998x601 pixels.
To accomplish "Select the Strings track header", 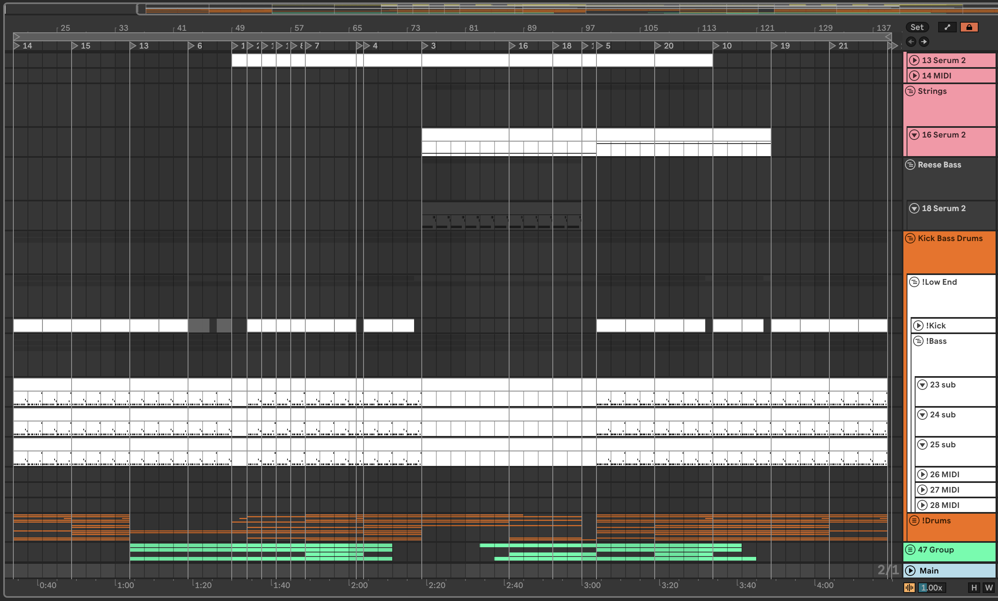I will [x=950, y=105].
